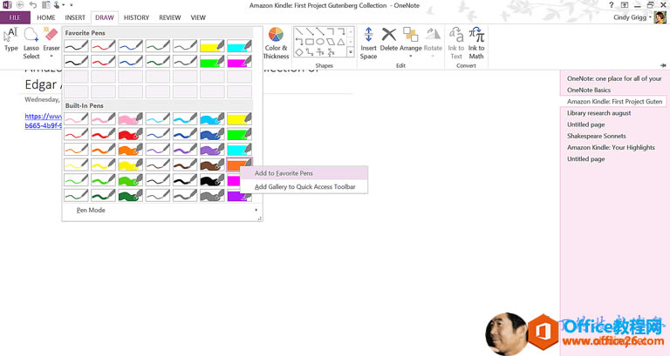Select the thick orange marker in Built-In Pens
Screen dimensions: 670x356
(130, 150)
